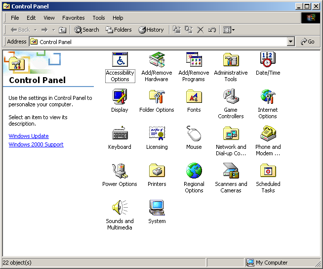Open Game Controllers applet
This screenshot has height=269, width=323.
click(231, 96)
